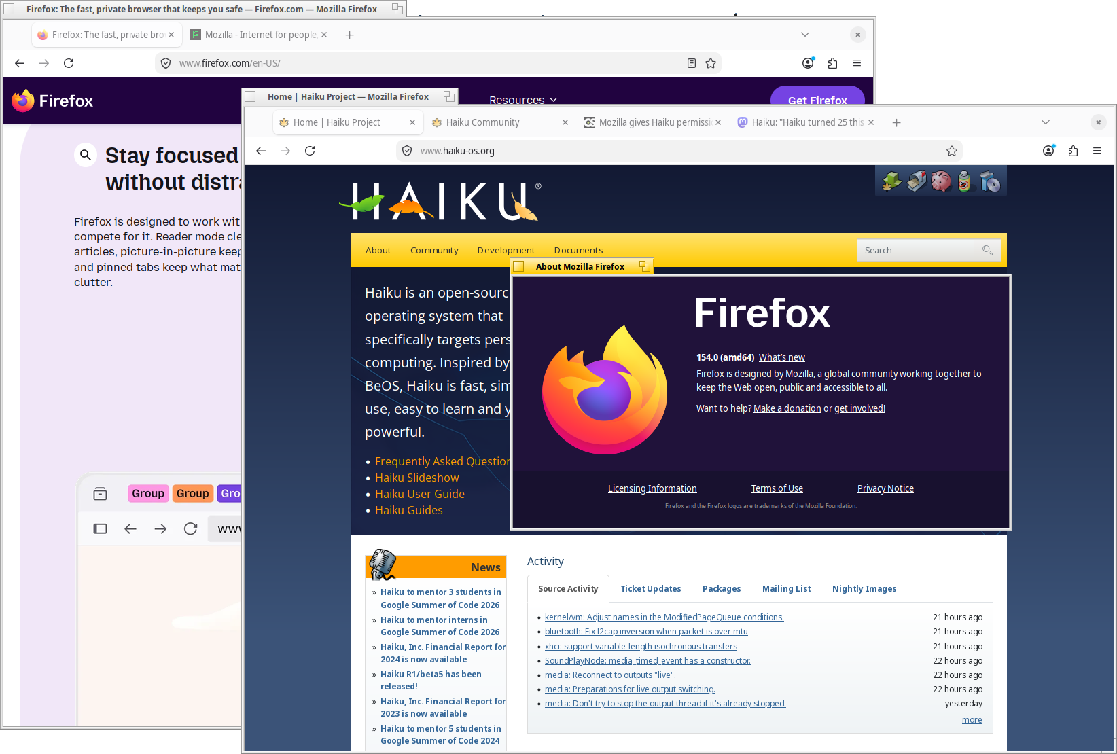Open the Community menu on the Haiku site
This screenshot has height=754, width=1117.
tap(434, 250)
